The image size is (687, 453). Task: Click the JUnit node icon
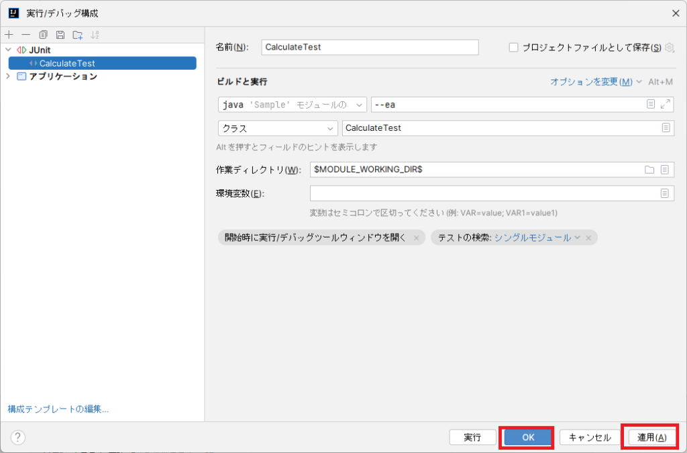coord(21,50)
